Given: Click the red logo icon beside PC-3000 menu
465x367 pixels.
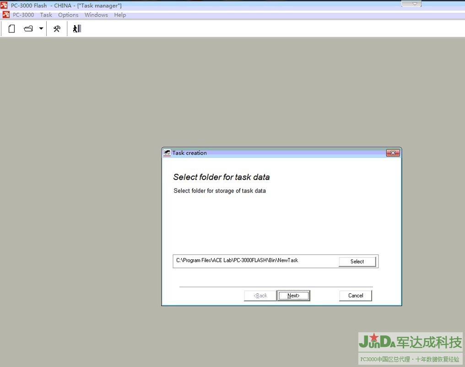Looking at the screenshot, I should [6, 15].
